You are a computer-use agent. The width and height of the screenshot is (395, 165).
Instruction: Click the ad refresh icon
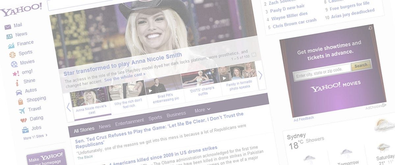pos(370,29)
